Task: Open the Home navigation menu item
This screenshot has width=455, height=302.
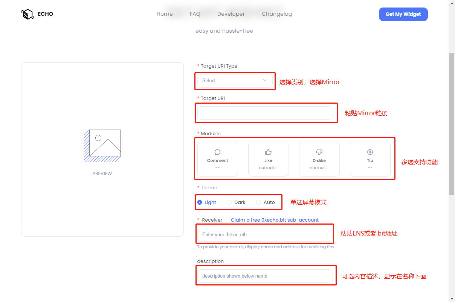Action: coord(165,14)
